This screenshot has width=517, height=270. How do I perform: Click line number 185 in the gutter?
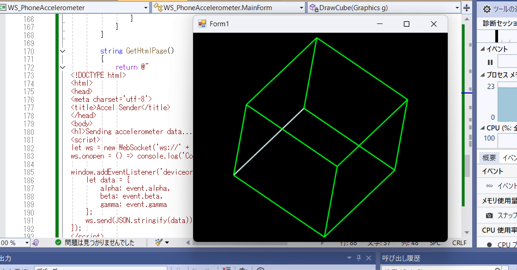(x=29, y=172)
